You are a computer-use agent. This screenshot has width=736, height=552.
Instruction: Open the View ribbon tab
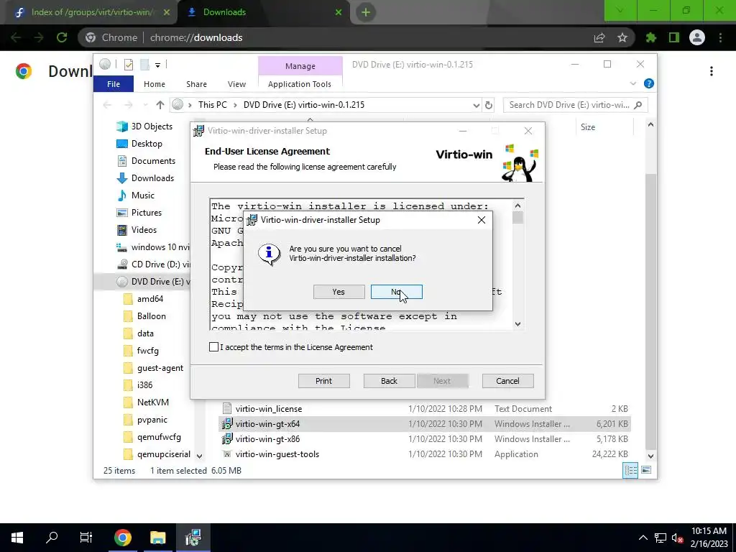pos(236,84)
